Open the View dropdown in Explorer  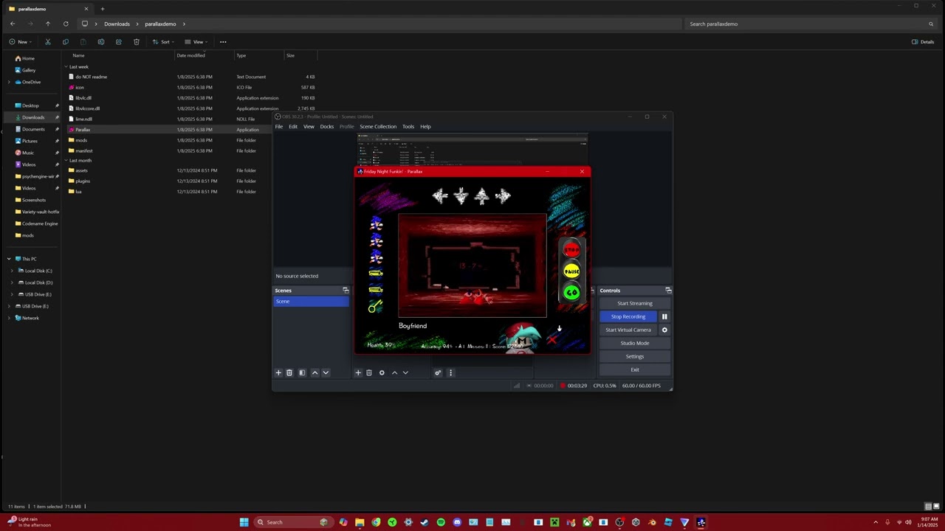pyautogui.click(x=196, y=42)
